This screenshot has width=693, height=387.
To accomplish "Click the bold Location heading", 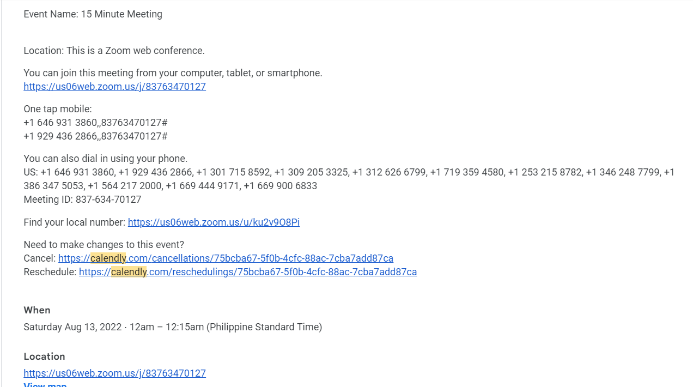I will coord(44,356).
